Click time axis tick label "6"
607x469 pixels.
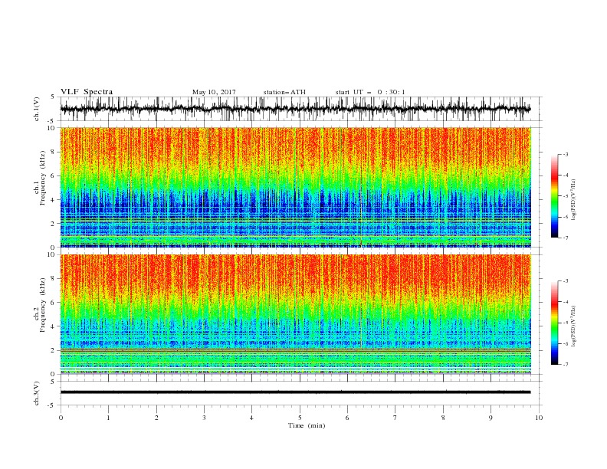click(x=347, y=418)
